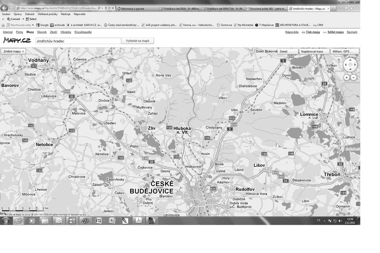Open the Oblíbené položky menu

point(48,14)
